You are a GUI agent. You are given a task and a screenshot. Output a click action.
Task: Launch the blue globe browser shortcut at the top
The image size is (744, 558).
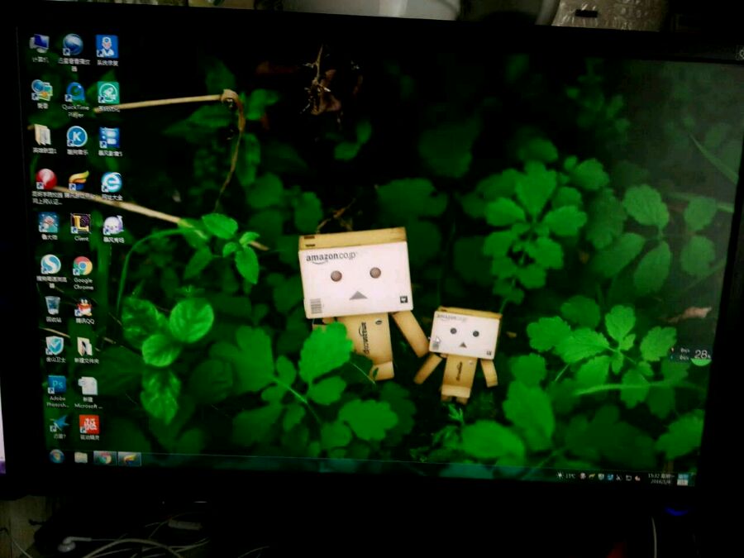coord(73,51)
